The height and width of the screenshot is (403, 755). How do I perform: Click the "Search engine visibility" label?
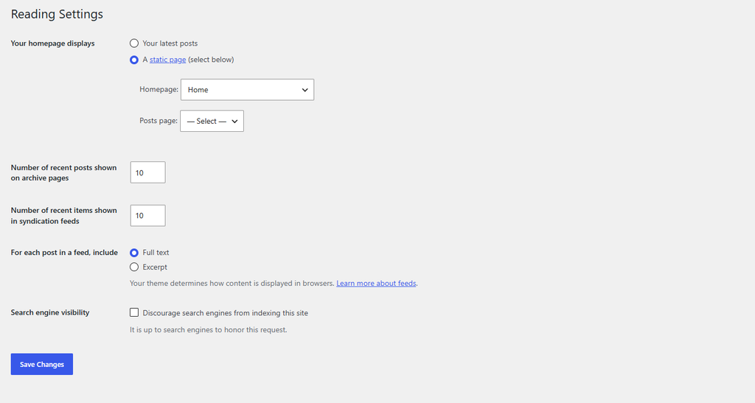coord(50,312)
